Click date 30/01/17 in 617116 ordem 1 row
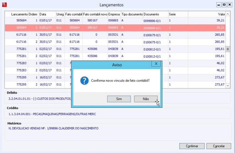 click(x=46, y=35)
